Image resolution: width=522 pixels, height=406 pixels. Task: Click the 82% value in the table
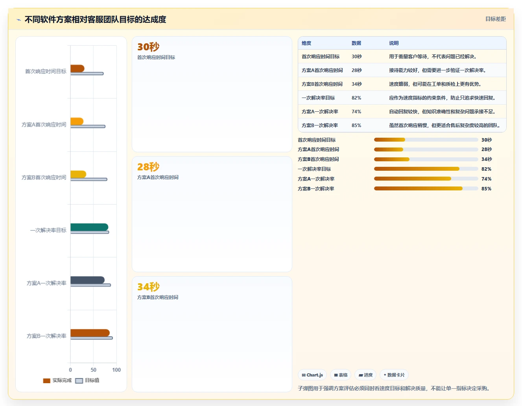356,98
